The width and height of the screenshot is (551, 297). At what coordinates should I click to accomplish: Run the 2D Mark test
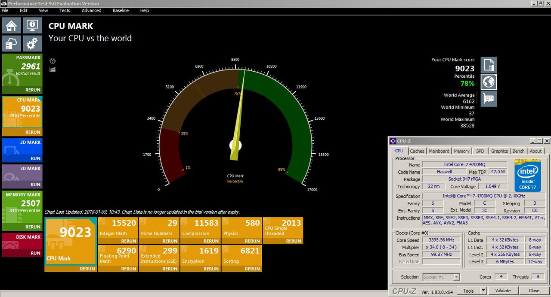[35, 158]
